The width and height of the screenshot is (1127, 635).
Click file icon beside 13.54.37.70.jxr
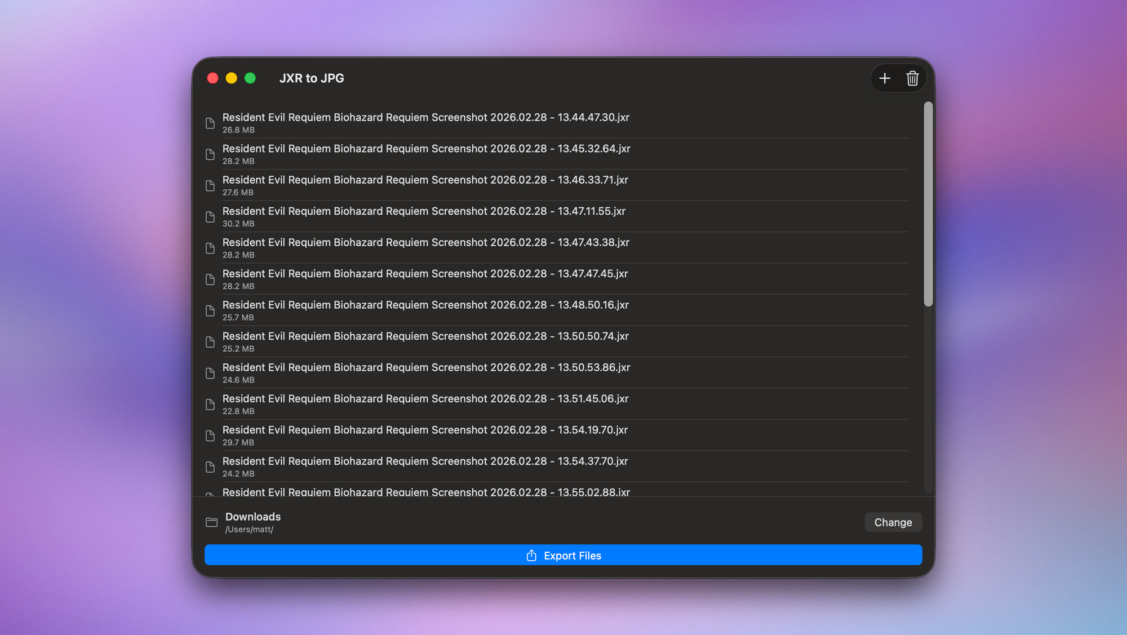pyautogui.click(x=210, y=467)
